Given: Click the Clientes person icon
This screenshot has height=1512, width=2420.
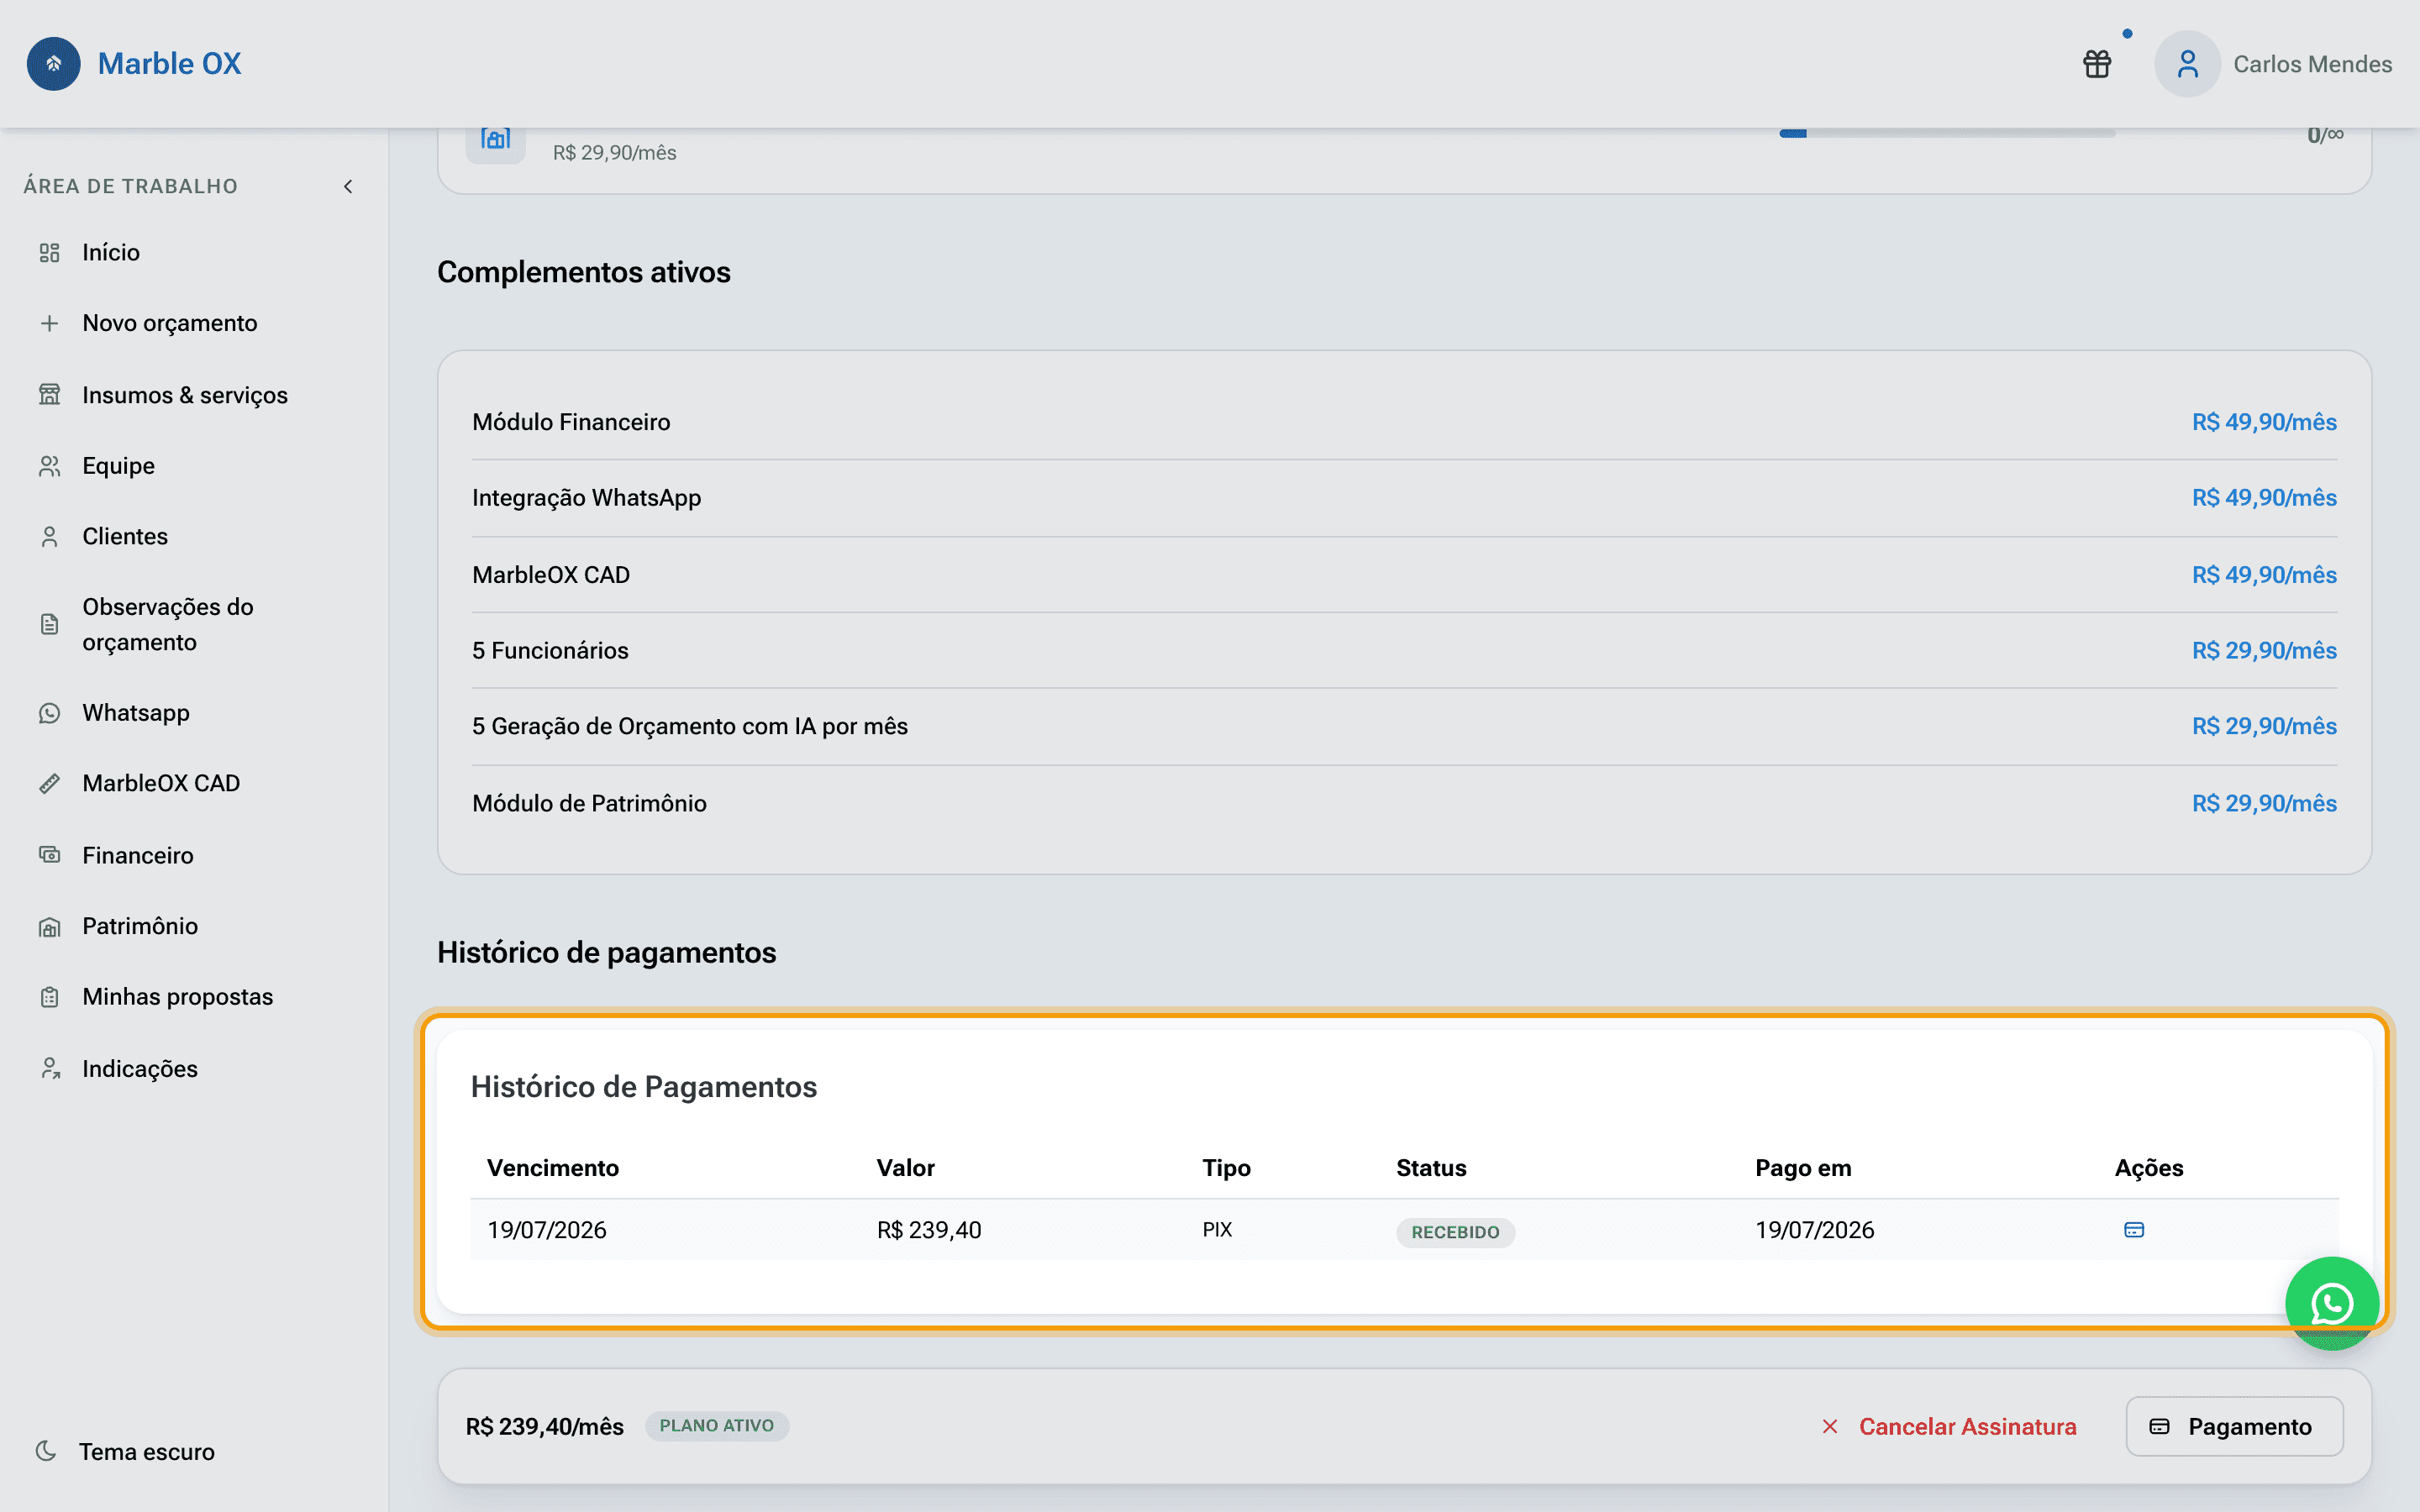Looking at the screenshot, I should [x=50, y=537].
